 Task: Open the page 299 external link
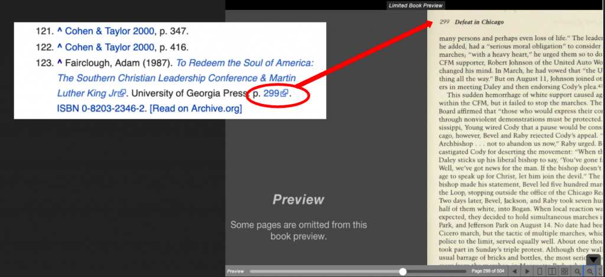275,93
